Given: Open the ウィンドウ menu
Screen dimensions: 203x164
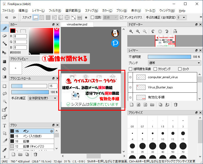Looking at the screenshot, I should tap(167, 11).
